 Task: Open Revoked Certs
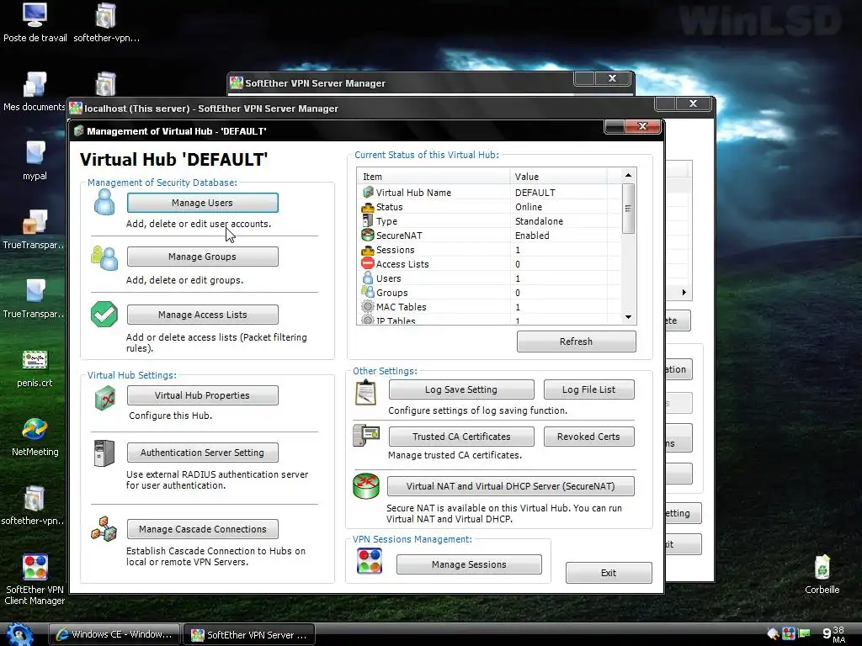[x=588, y=437]
